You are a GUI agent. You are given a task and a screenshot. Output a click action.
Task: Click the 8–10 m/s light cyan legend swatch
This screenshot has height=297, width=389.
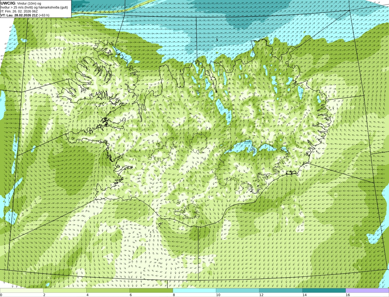(x=194, y=290)
